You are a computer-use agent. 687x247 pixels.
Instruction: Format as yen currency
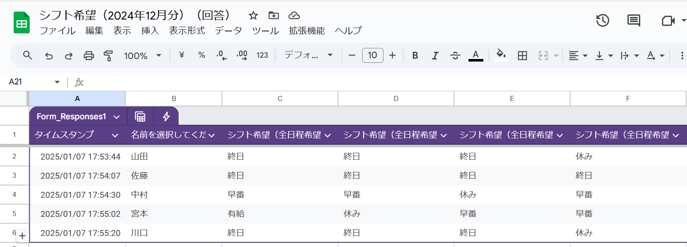coord(182,55)
